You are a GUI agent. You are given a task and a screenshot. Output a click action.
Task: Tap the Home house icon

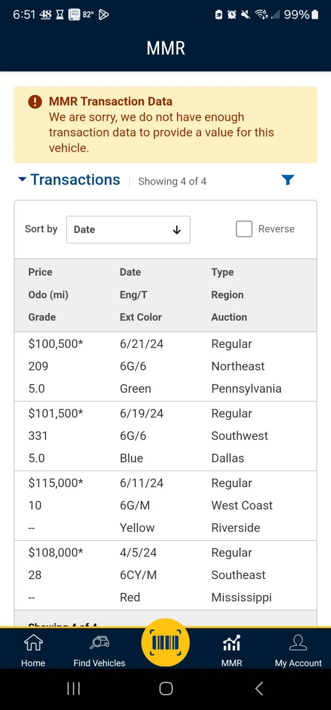33,643
